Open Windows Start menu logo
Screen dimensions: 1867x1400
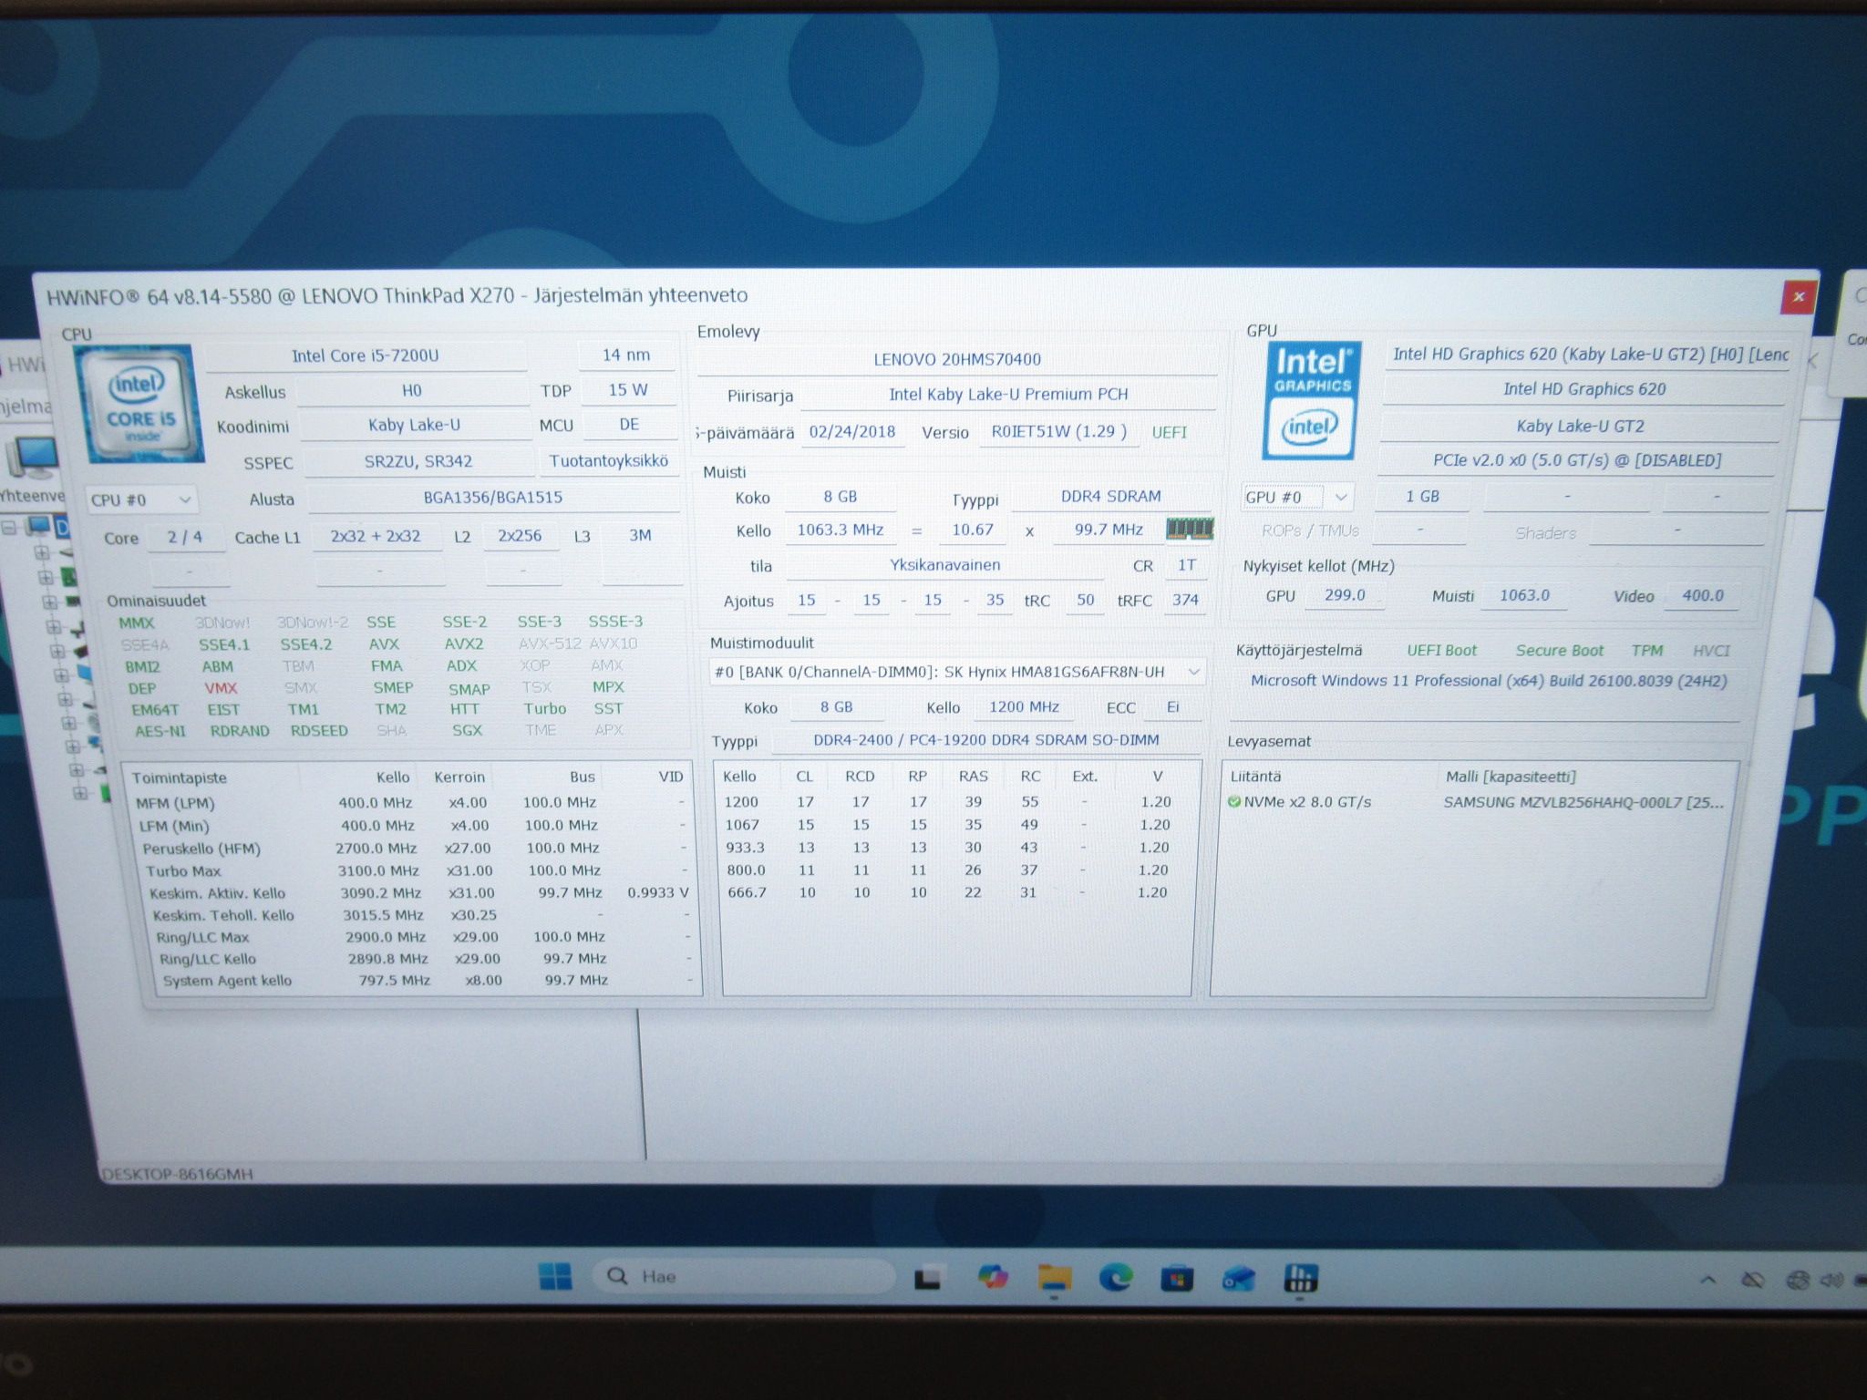click(x=554, y=1276)
